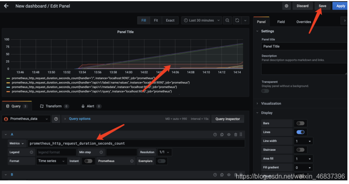Open dashboard settings gear icon
Viewport: 349px width, 184px height.
(286, 6)
